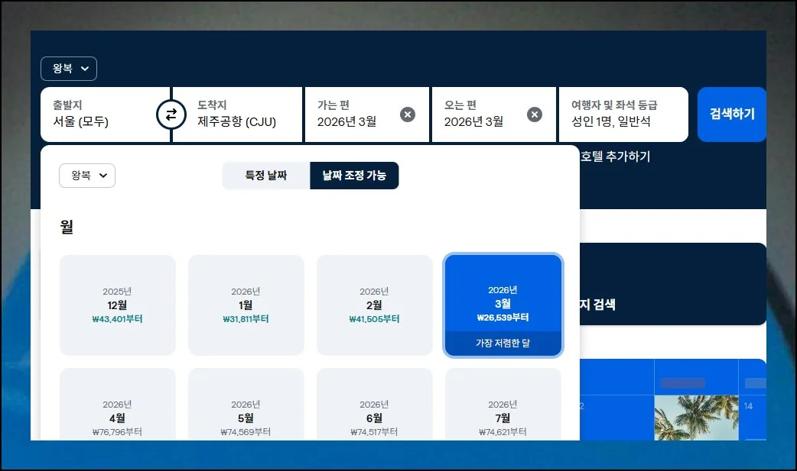Open the top 왕복 trip type dropdown
The image size is (797, 471).
click(x=69, y=69)
